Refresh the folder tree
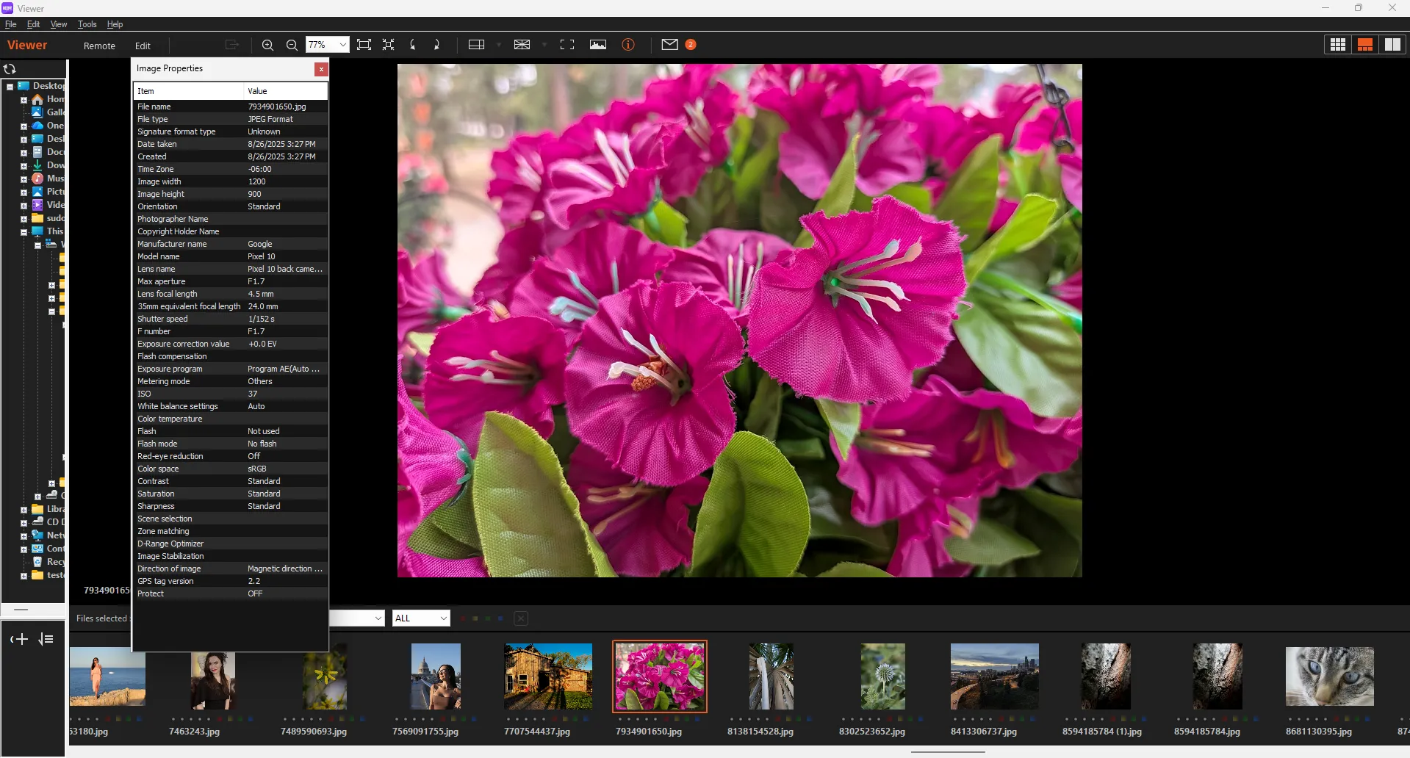Screen dimensions: 1410x758 pos(10,68)
